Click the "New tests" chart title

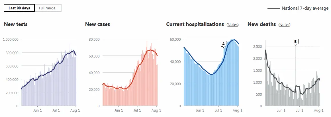click(16, 24)
